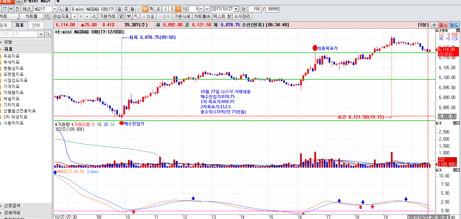The image size is (461, 219).
Task: Set interval to 1 minute
Action: (165, 9)
